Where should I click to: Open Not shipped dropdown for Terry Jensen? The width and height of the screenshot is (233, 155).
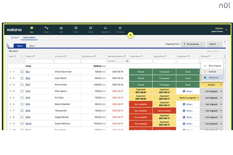coord(212,111)
